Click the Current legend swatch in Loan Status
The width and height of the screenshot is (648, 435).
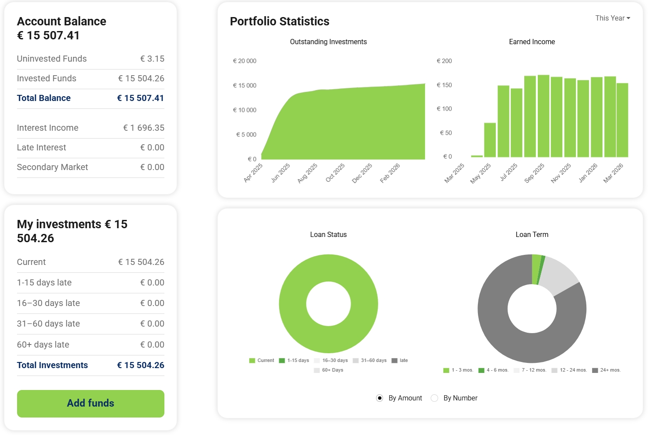(x=252, y=361)
